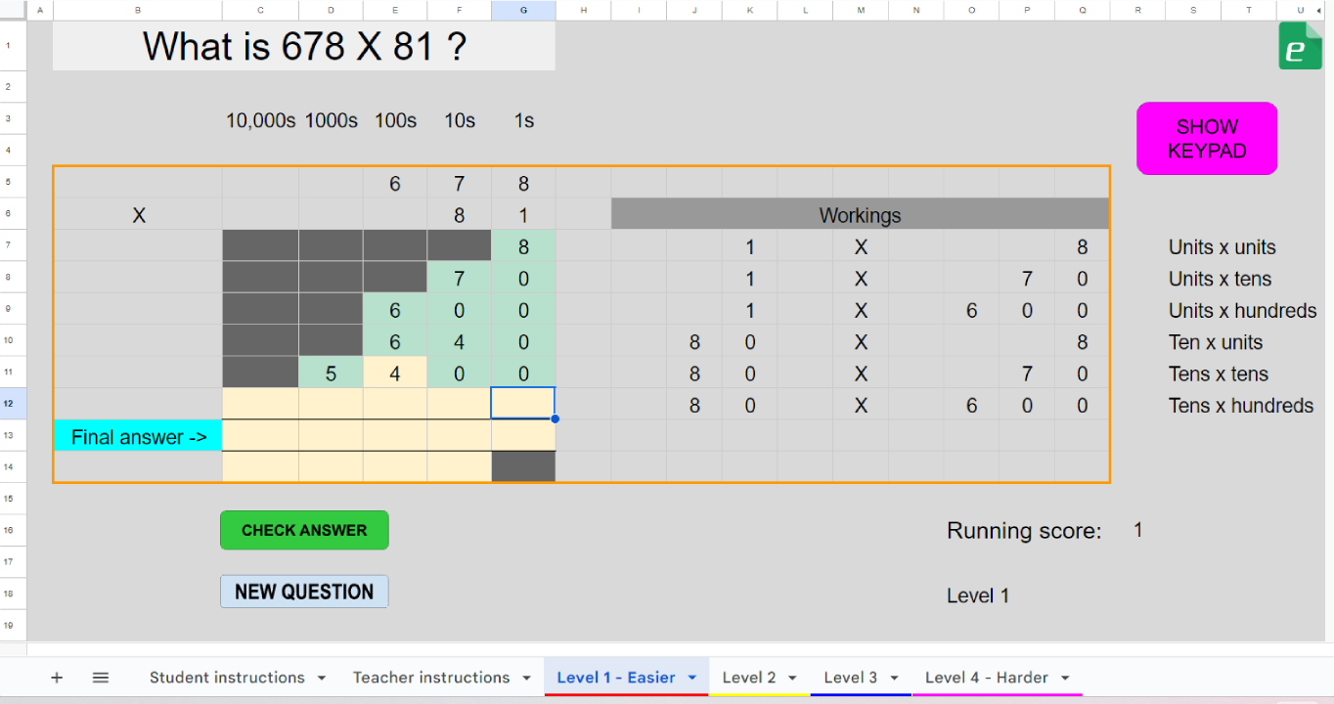This screenshot has height=704, width=1334.
Task: Click the NEW QUESTION button
Action: pos(304,592)
